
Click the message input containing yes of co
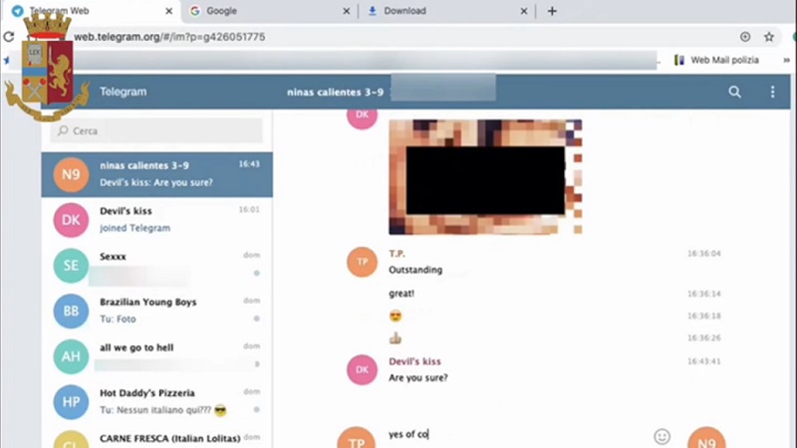516,435
